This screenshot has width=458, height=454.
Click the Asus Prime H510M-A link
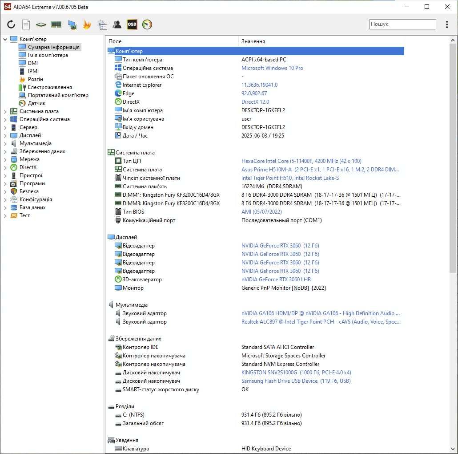point(320,169)
